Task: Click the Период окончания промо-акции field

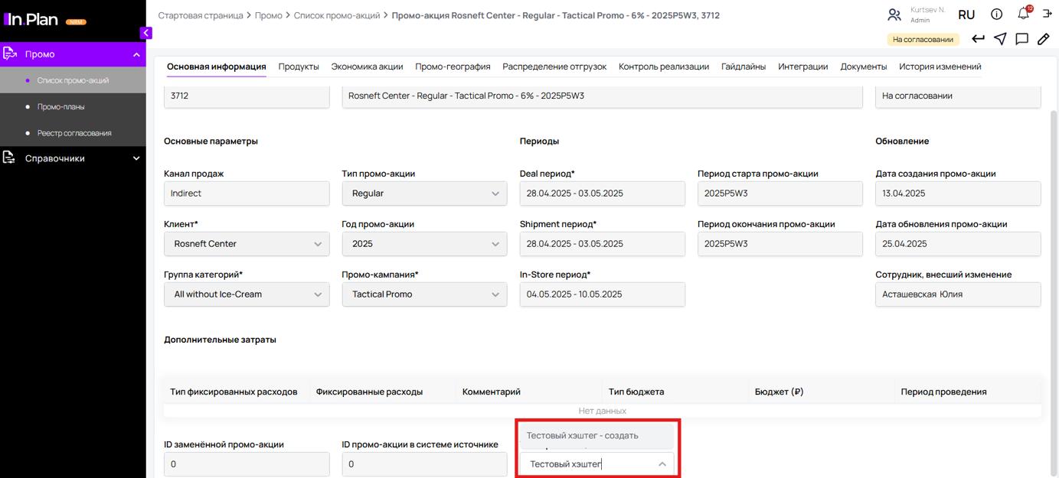Action: (x=780, y=244)
